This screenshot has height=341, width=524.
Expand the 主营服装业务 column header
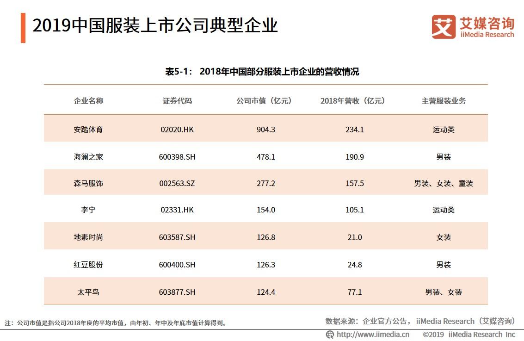[x=444, y=100]
